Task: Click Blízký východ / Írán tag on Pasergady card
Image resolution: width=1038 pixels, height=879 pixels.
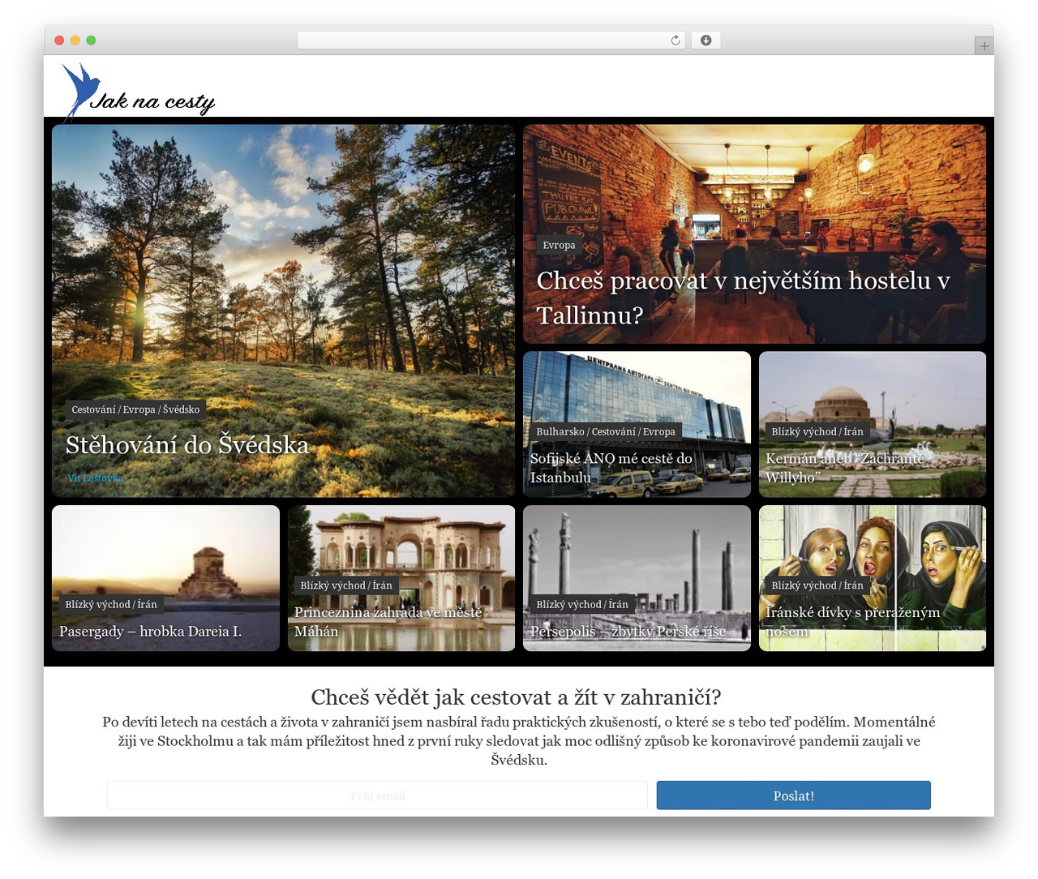Action: point(111,604)
